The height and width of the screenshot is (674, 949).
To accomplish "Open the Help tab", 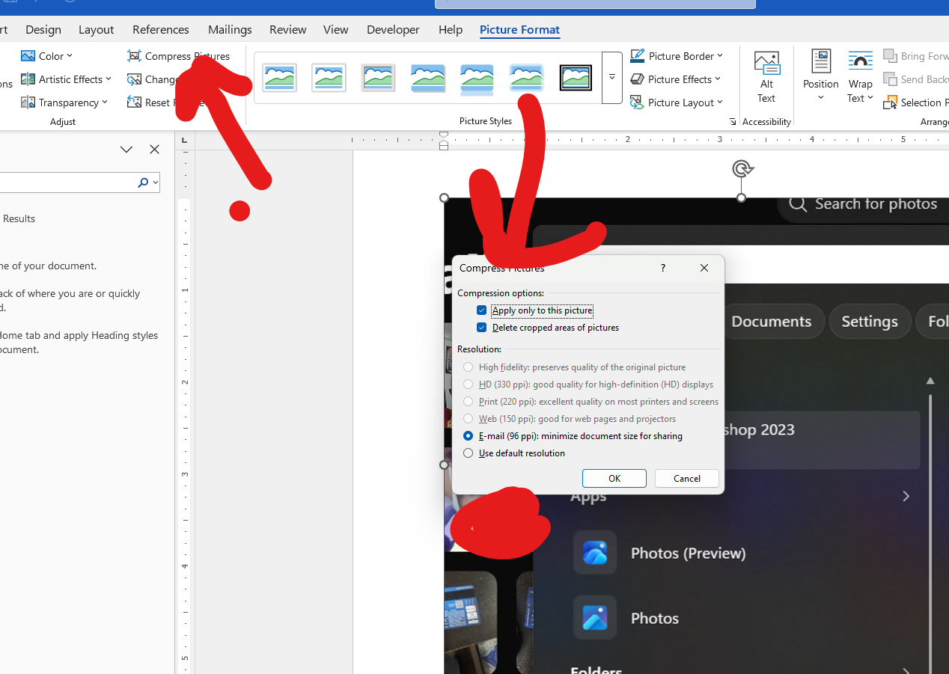I will (451, 30).
